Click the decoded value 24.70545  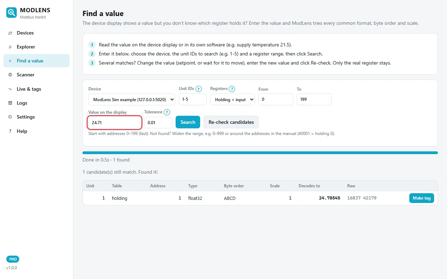[x=329, y=198]
